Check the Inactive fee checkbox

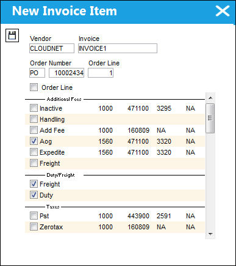[34, 108]
